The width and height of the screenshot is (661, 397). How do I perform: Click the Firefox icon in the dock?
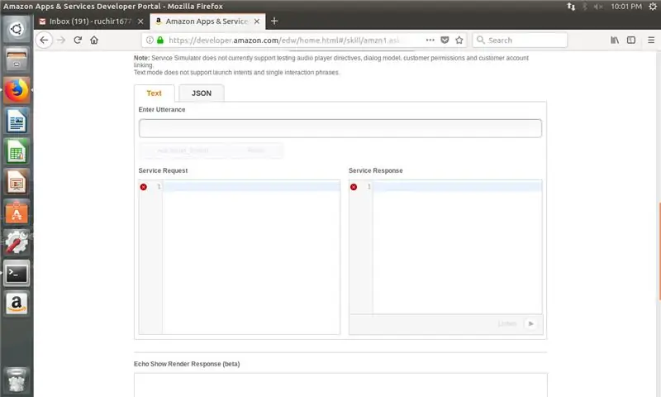click(17, 90)
